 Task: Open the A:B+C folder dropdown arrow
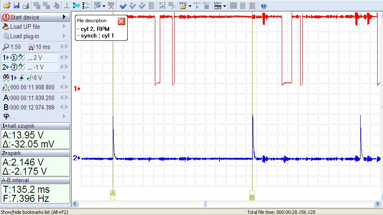190,6
